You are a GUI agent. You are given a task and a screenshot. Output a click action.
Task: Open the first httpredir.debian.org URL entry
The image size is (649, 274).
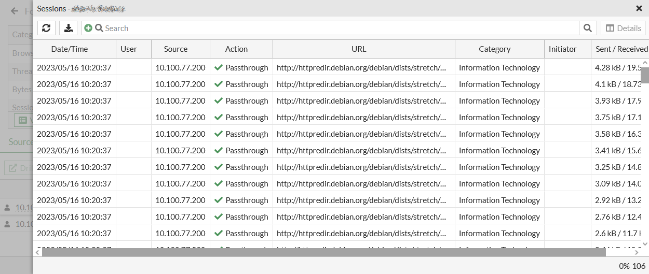tap(361, 67)
